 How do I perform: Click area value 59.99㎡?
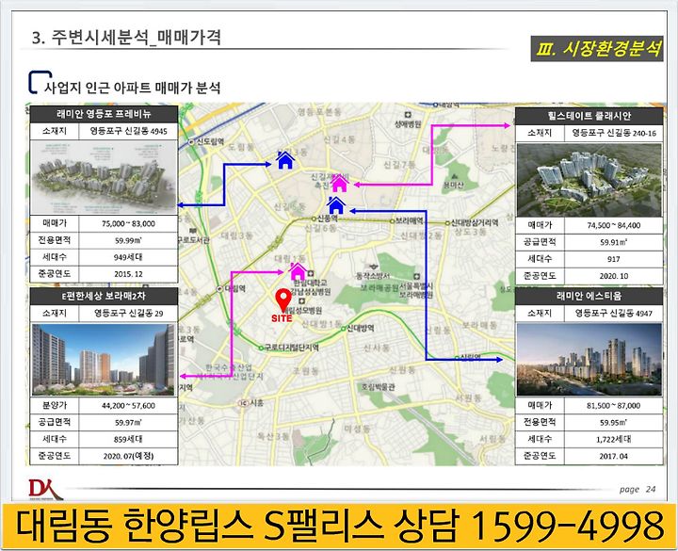[128, 240]
